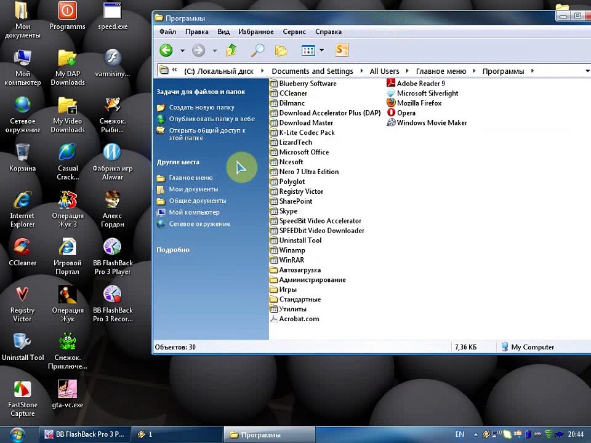Click Опубликовать папку в вебе link
591x443 pixels.
click(212, 119)
